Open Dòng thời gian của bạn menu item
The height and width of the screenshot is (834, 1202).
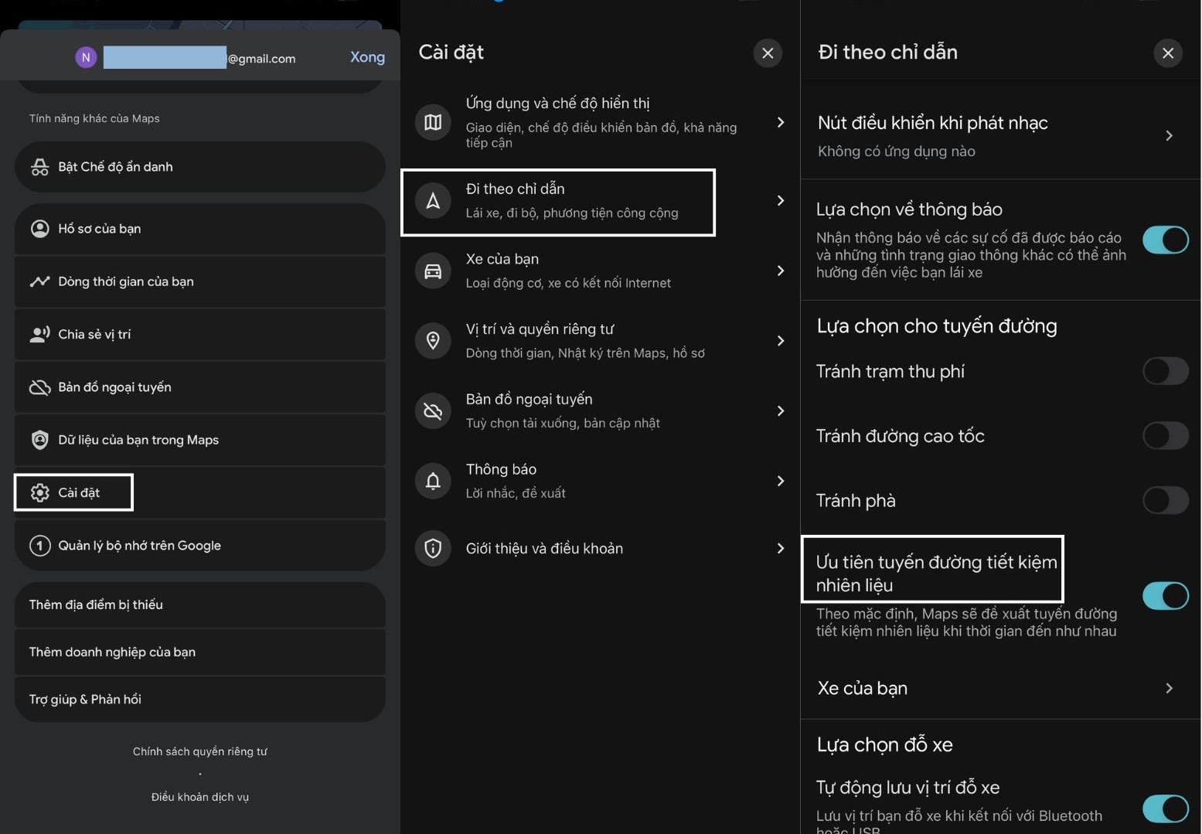click(199, 281)
